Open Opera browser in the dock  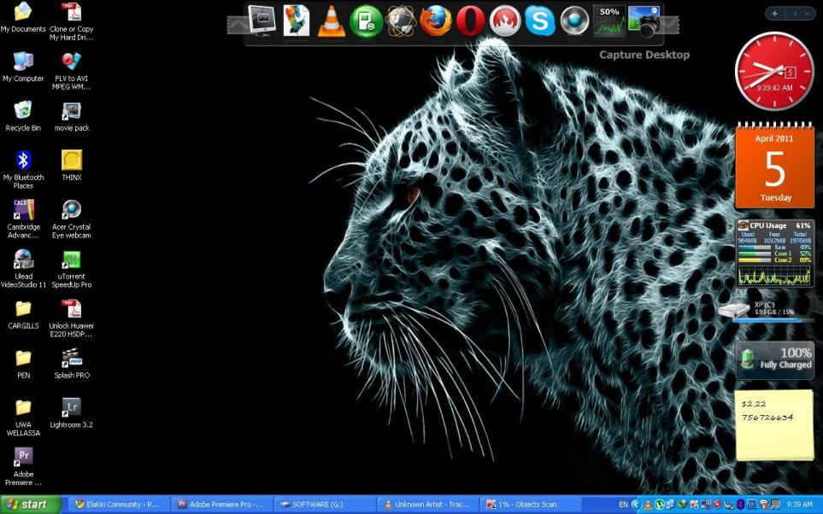[470, 21]
